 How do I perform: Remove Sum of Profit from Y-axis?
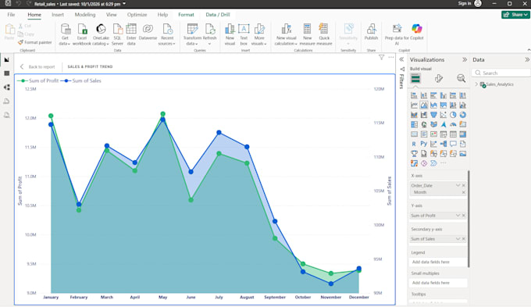[x=464, y=216]
